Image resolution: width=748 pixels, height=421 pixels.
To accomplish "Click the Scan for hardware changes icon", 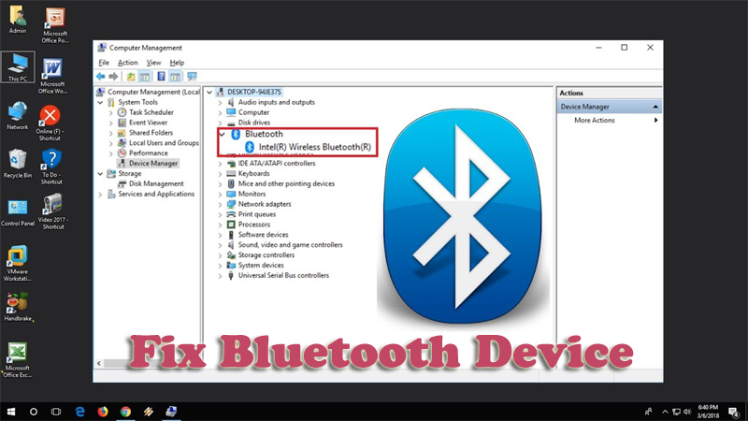I will tap(192, 77).
